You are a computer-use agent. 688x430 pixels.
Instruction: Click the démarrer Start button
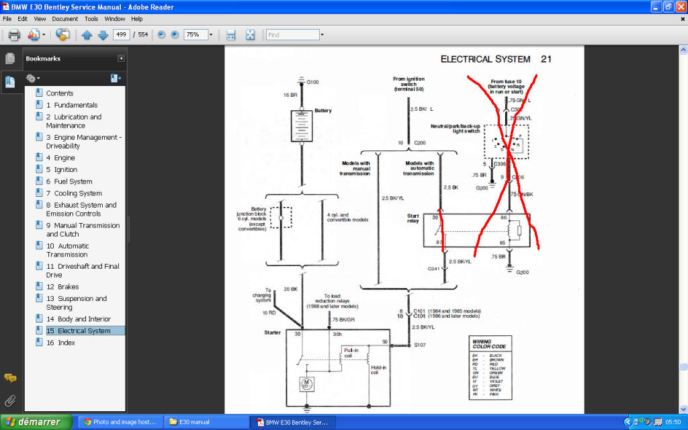(x=36, y=422)
